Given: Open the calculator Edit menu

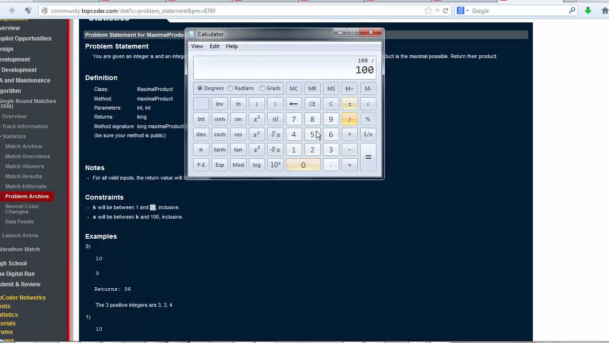Looking at the screenshot, I should coord(215,46).
